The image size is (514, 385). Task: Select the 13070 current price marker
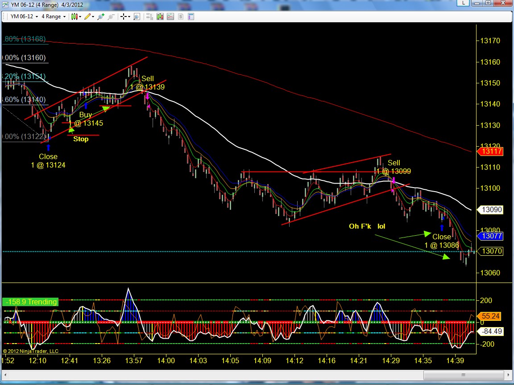(490, 251)
